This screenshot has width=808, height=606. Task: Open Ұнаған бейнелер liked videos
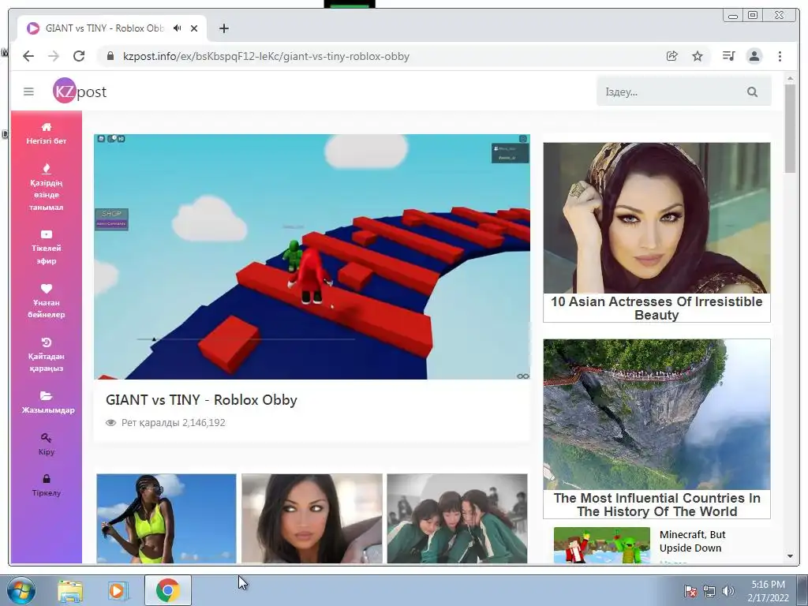[47, 301]
